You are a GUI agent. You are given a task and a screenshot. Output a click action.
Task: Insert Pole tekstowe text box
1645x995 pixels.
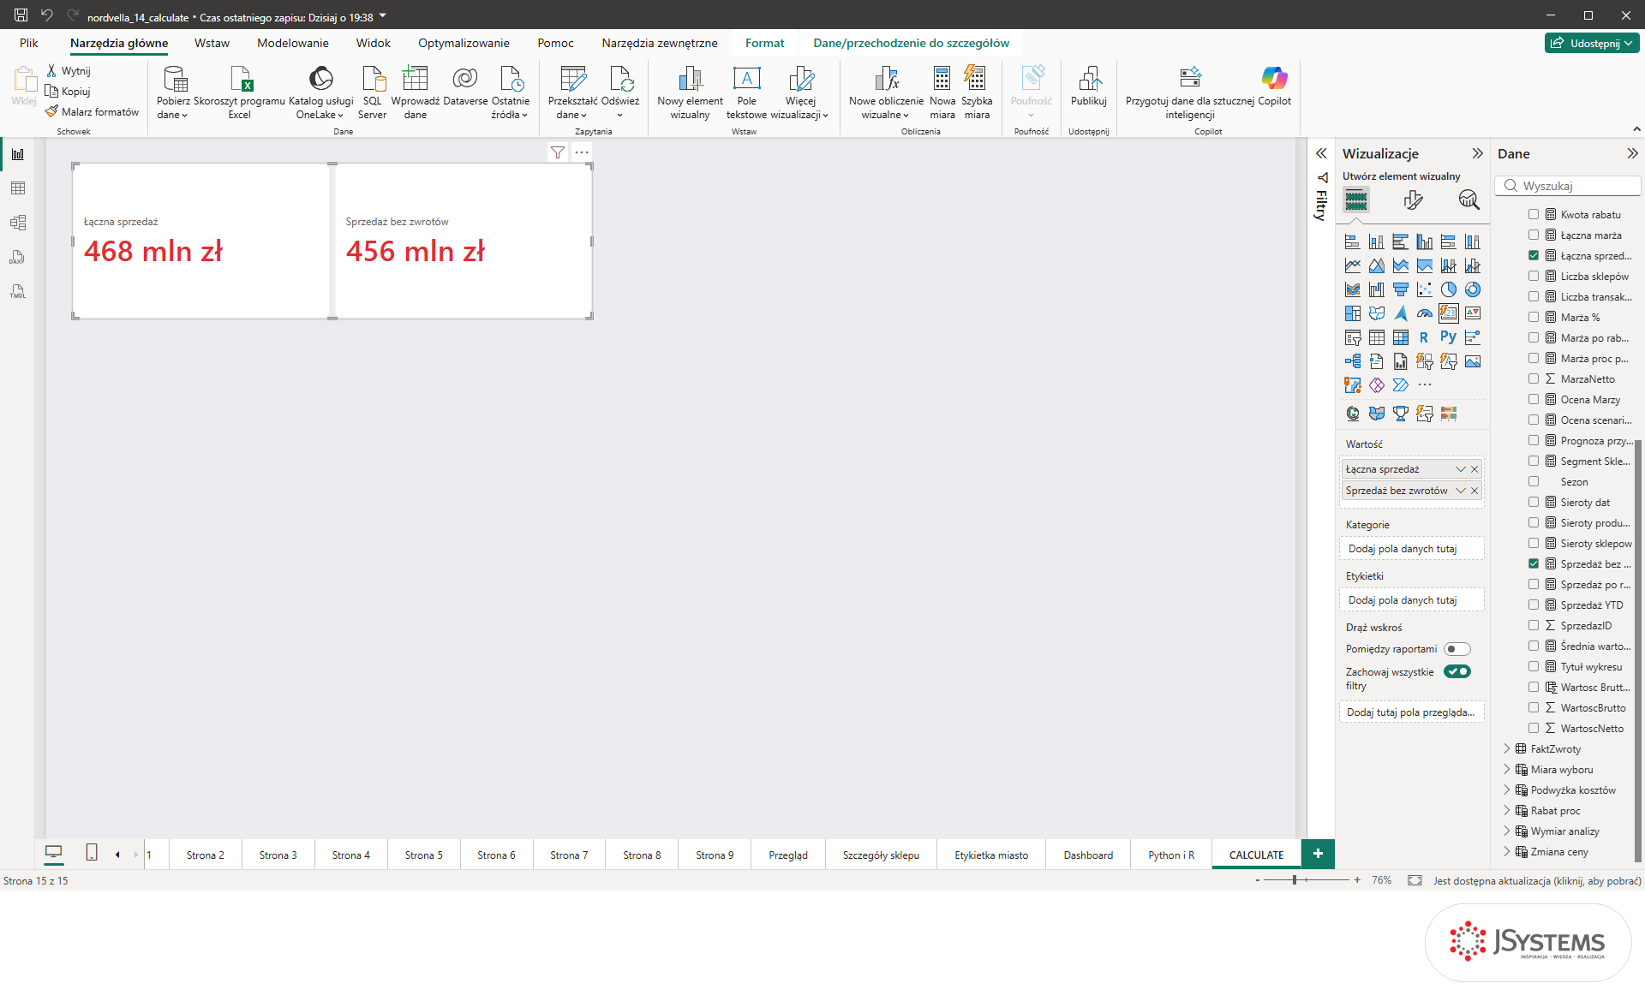746,92
